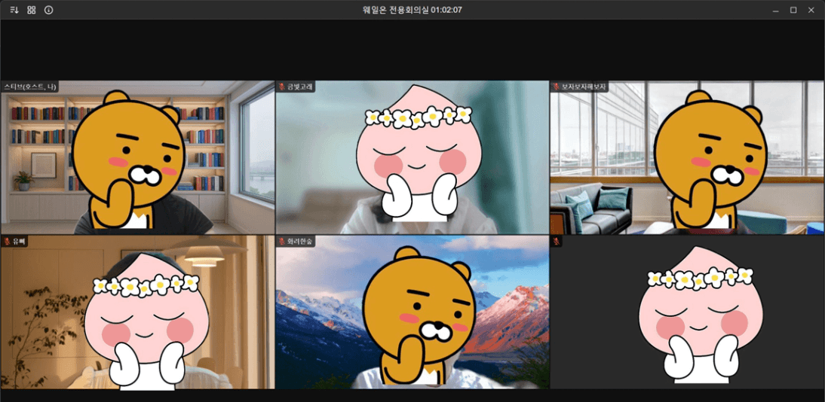Click the 보자보자해보자 name label
This screenshot has width=825, height=402.
tap(584, 87)
